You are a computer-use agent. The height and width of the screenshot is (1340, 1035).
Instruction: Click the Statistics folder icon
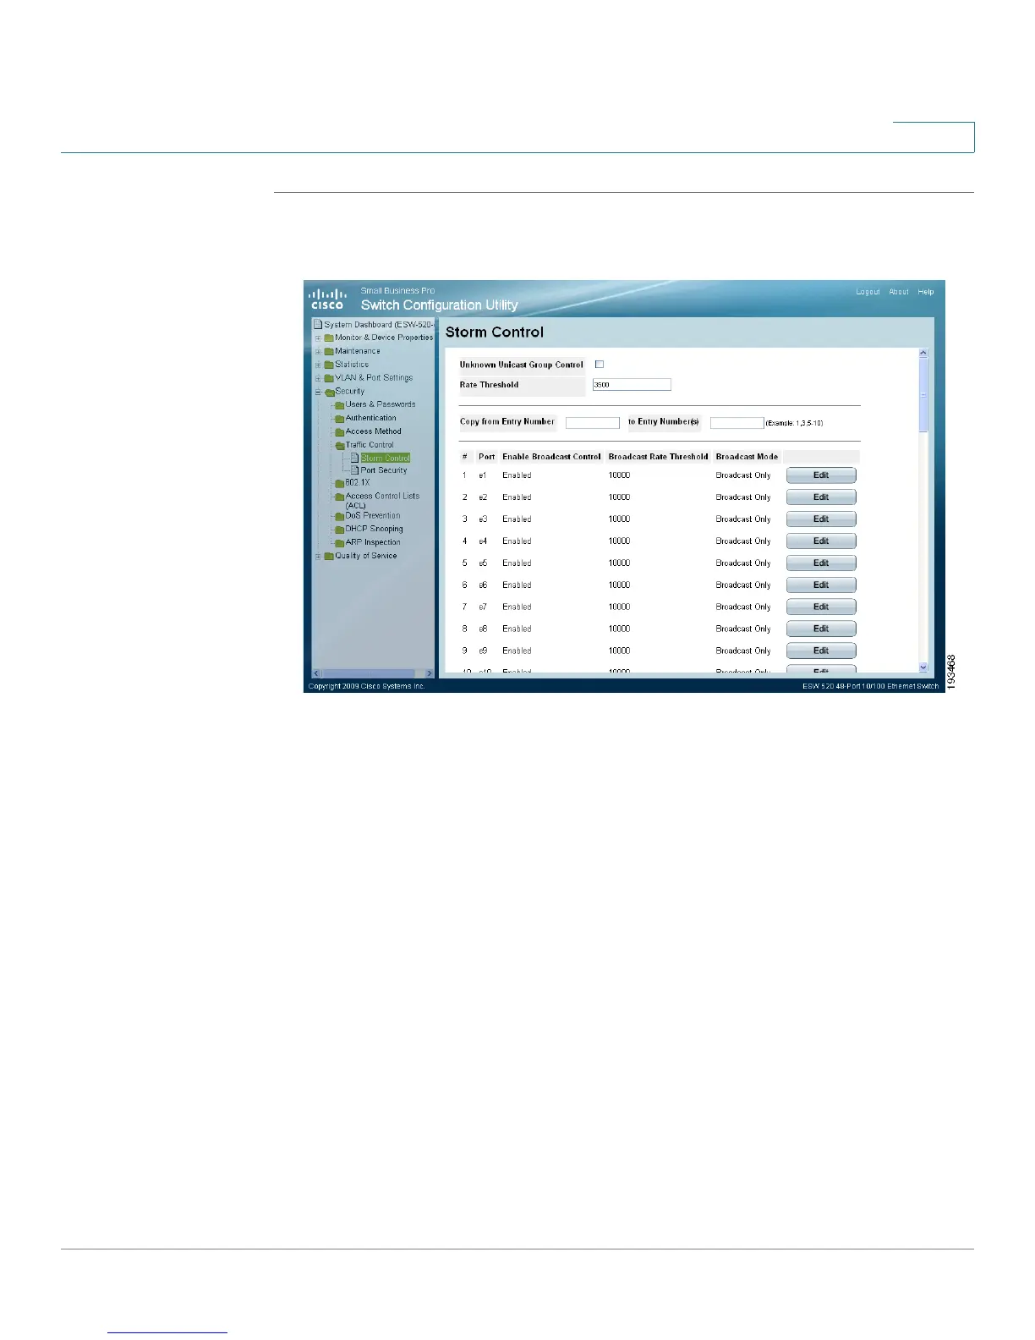pos(329,365)
